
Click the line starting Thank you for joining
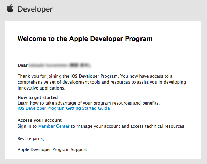[95, 76]
